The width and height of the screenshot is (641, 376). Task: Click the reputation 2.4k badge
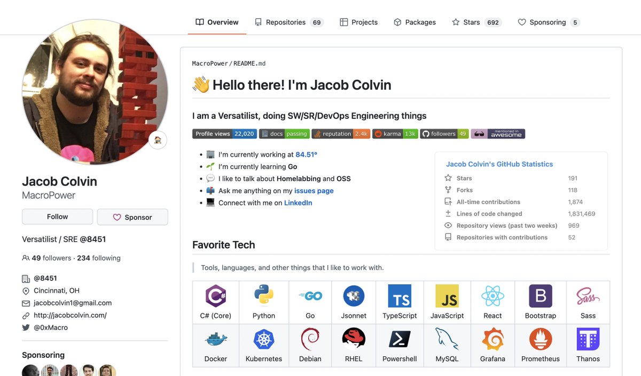(x=341, y=134)
